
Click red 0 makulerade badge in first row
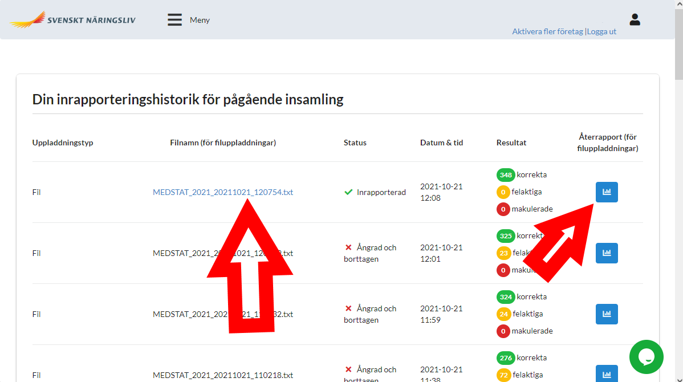[503, 209]
